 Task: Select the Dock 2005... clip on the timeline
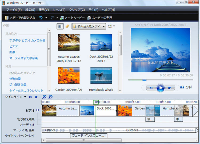pos(98,110)
